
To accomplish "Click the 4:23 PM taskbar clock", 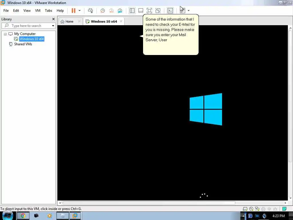I will point(278,216).
